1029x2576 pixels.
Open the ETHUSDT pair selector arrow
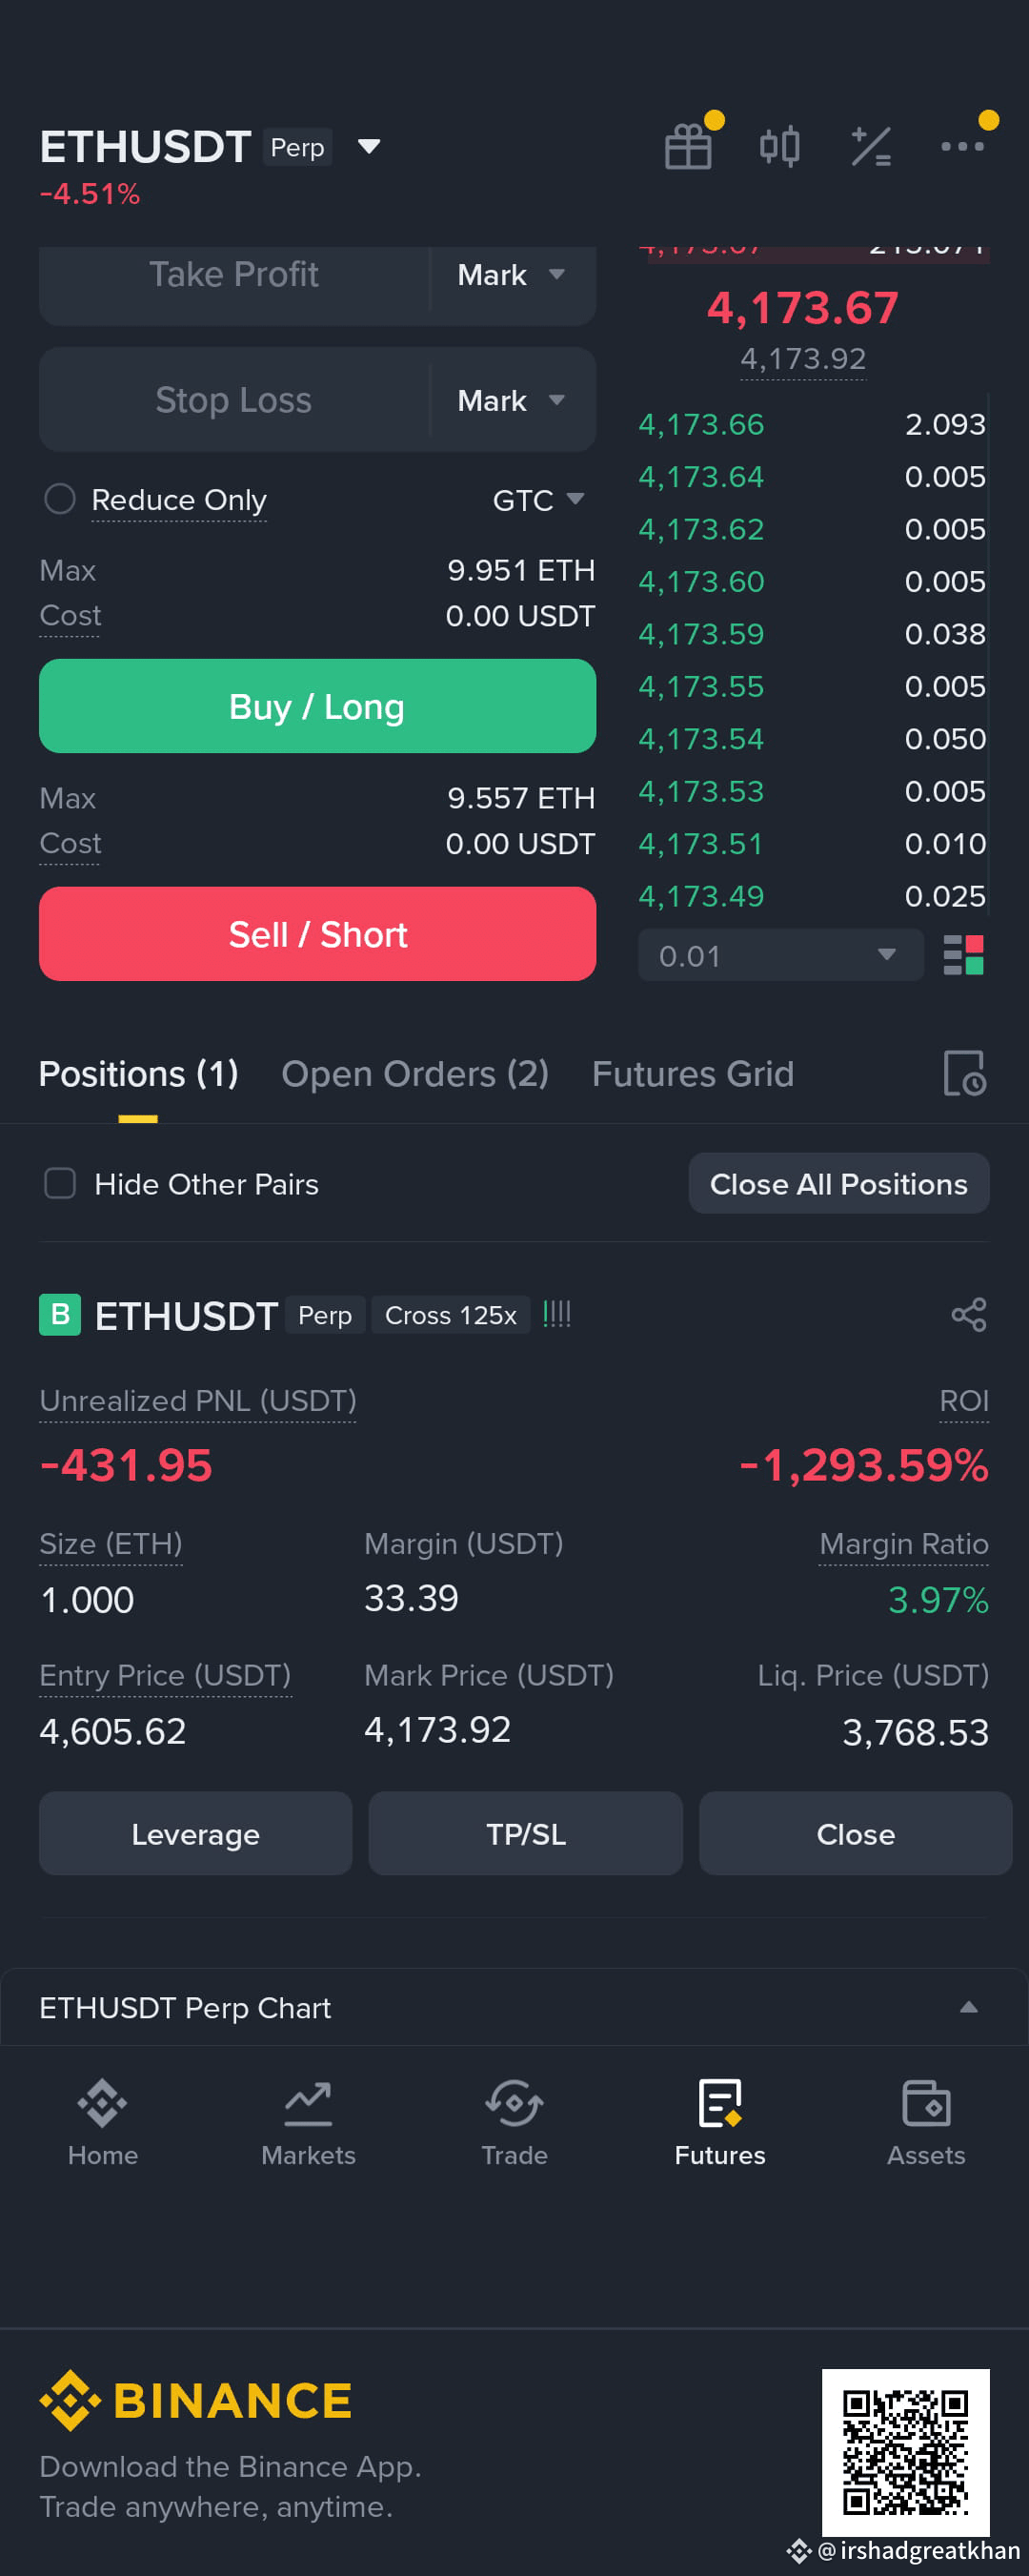point(369,147)
